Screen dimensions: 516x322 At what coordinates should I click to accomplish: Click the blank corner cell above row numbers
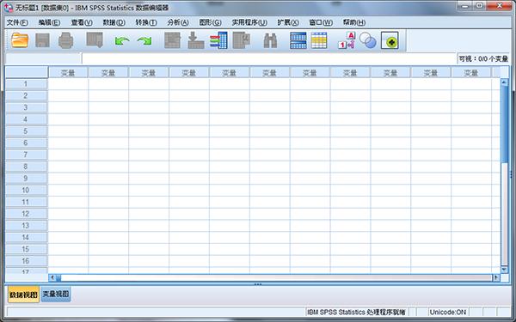pos(27,72)
